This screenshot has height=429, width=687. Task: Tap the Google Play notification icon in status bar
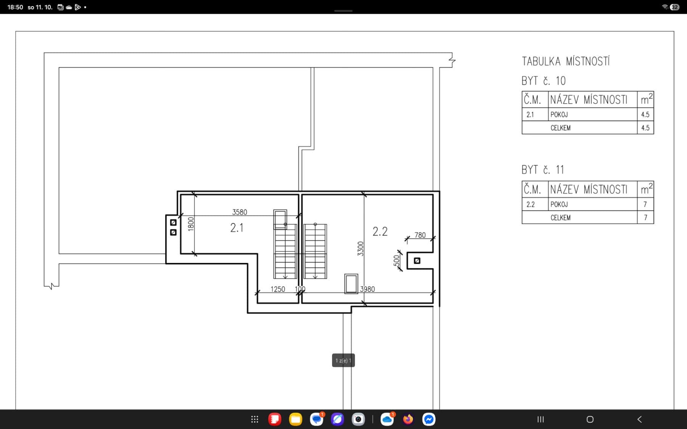tap(78, 6)
